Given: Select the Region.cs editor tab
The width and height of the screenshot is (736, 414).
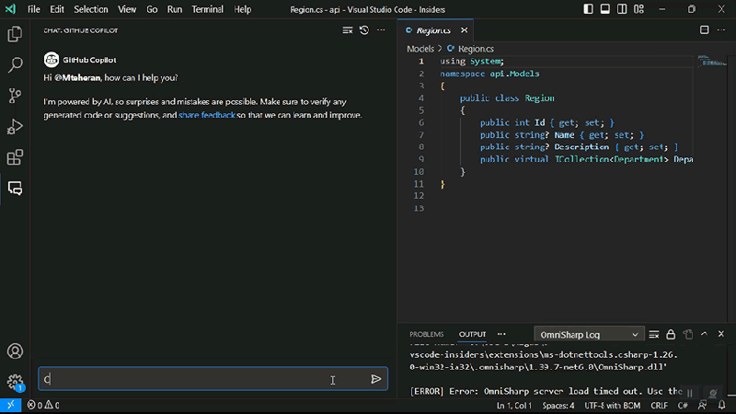Looking at the screenshot, I should click(x=433, y=30).
